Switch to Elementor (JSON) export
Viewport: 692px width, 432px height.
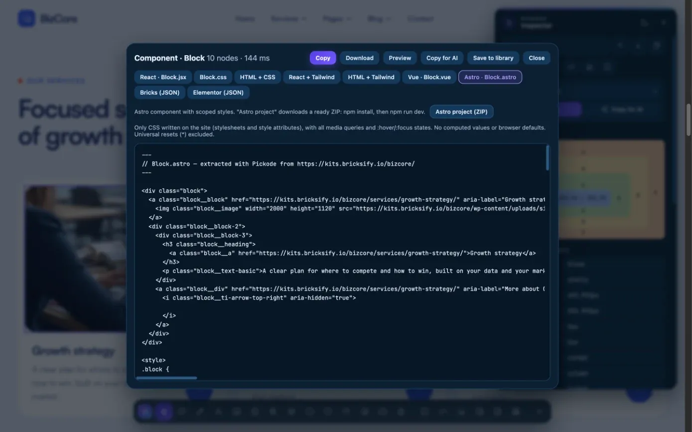pos(218,93)
